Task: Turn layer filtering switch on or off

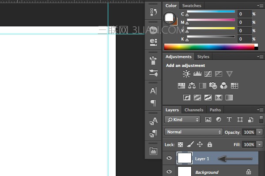Action: pyautogui.click(x=261, y=119)
